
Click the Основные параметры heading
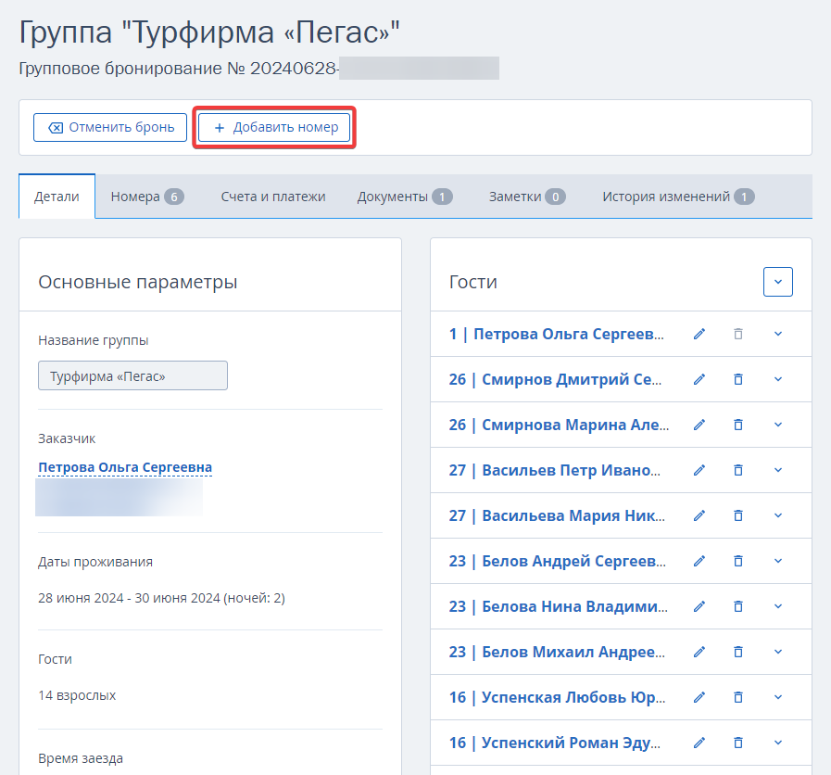[138, 282]
